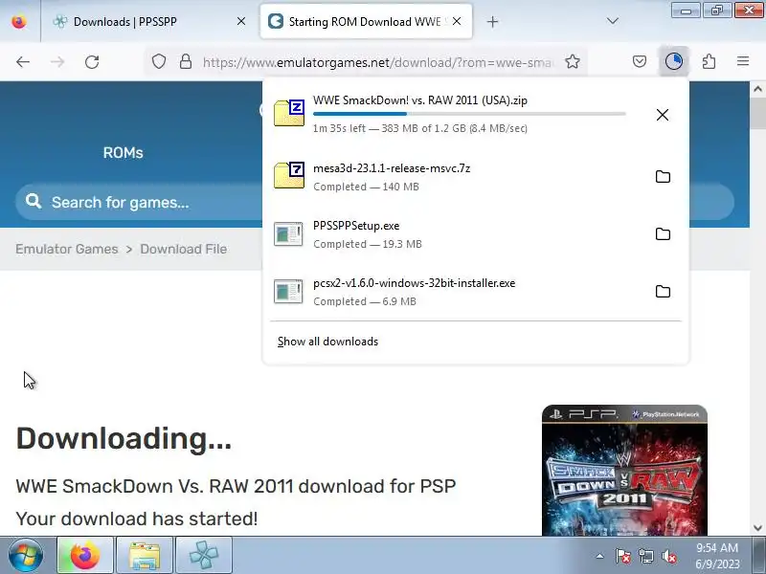Open the Extensions puzzle icon
Viewport: 766px width, 574px height.
click(709, 62)
